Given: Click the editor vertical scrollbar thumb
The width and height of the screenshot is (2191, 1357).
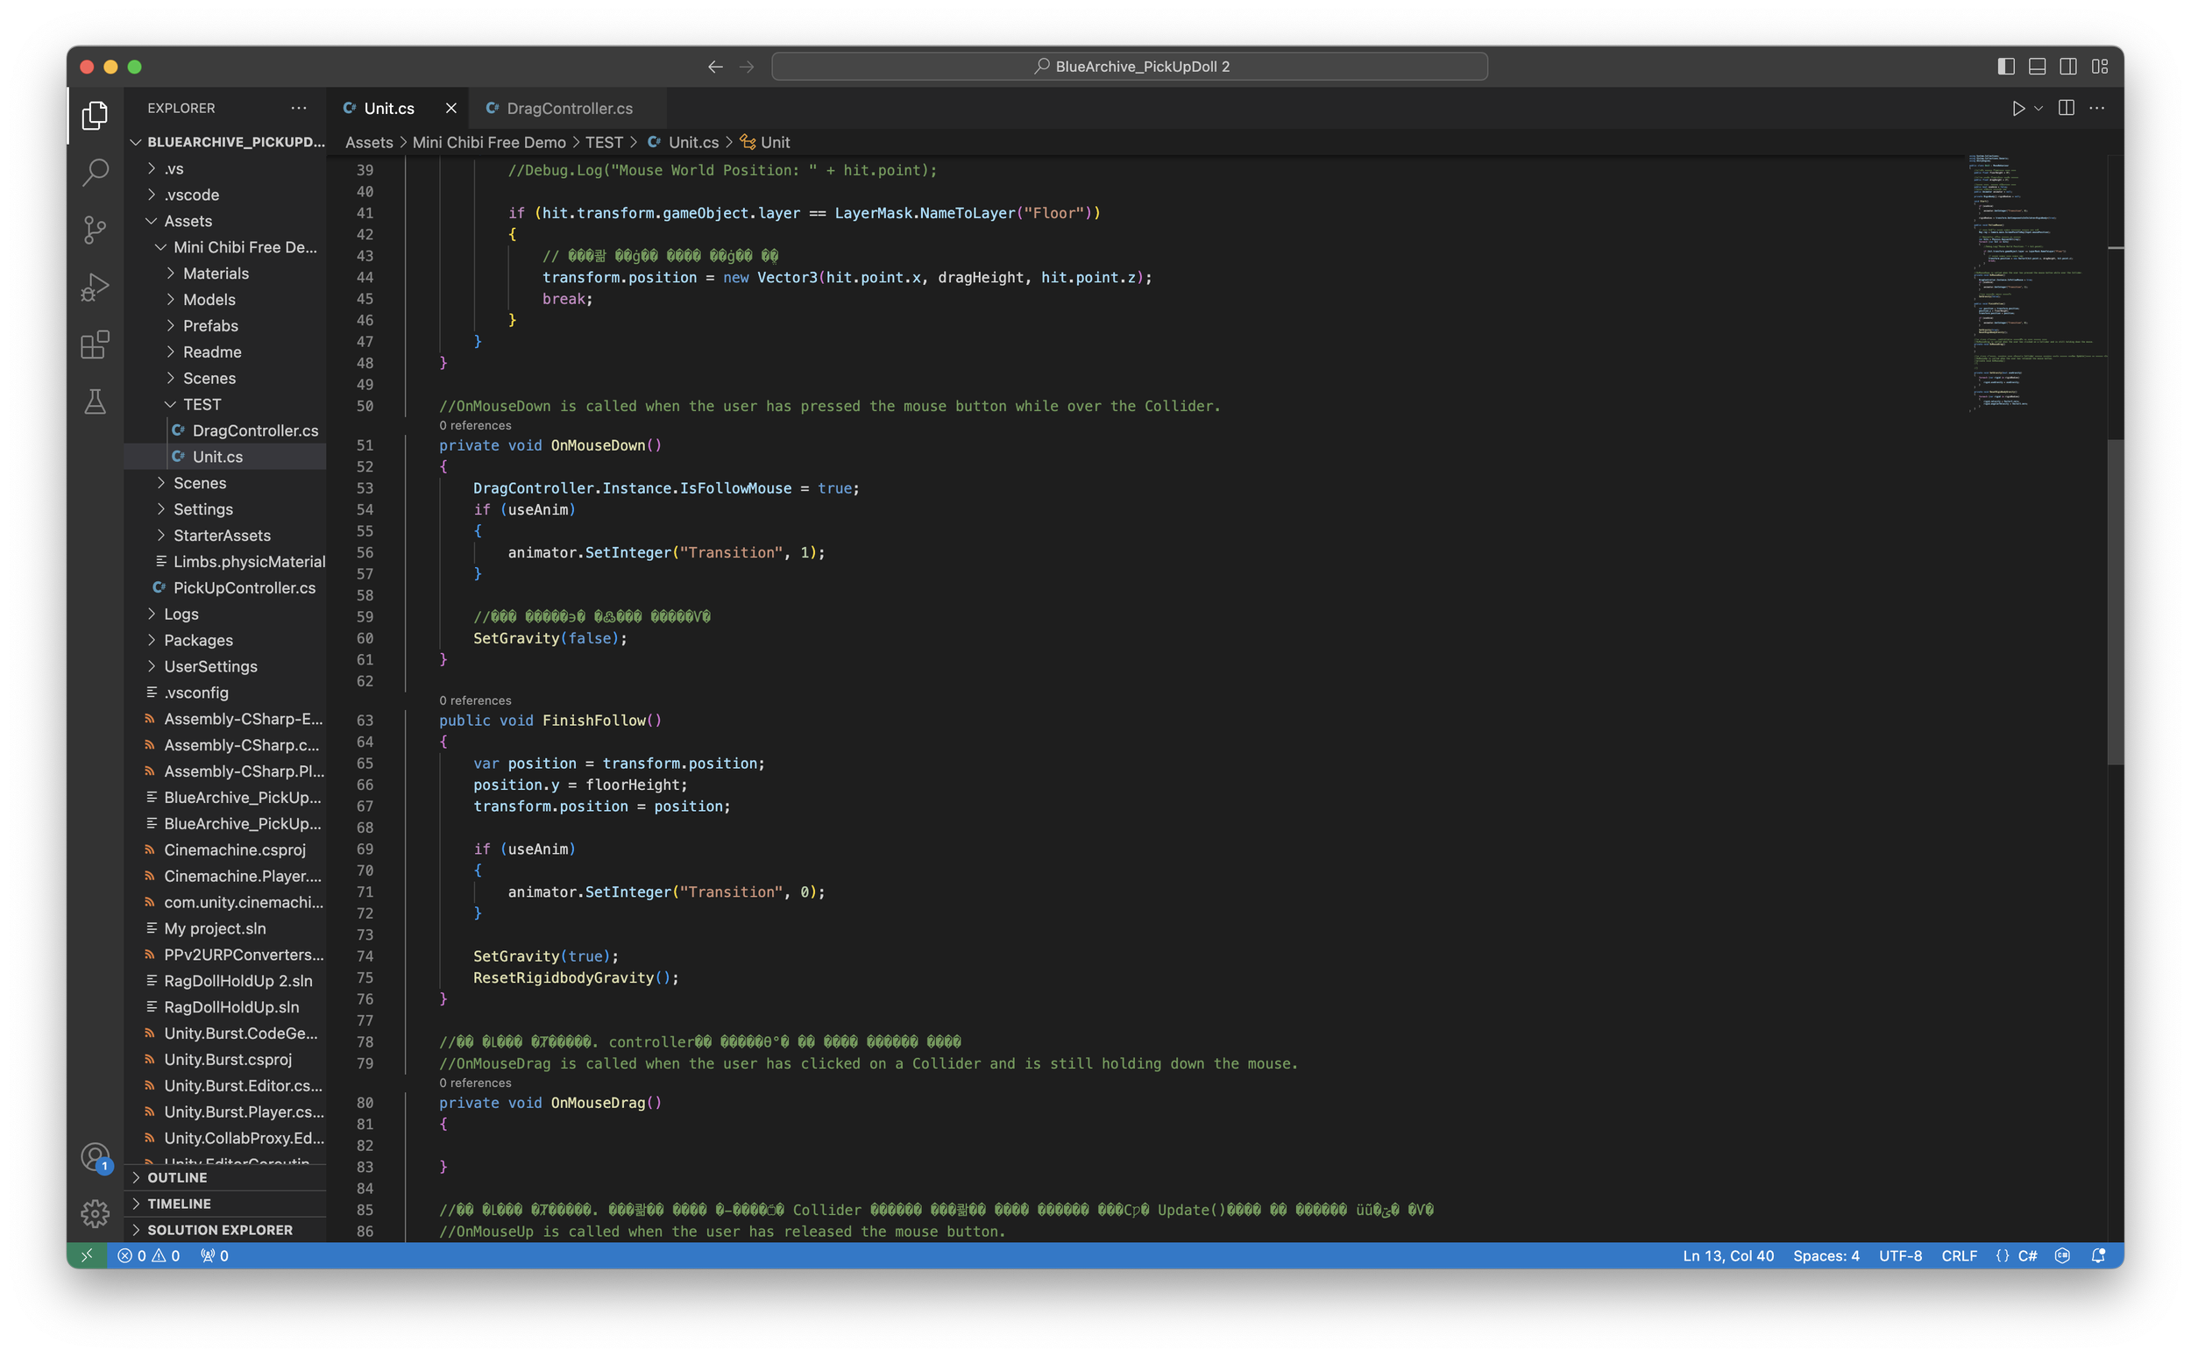Looking at the screenshot, I should (x=2115, y=601).
